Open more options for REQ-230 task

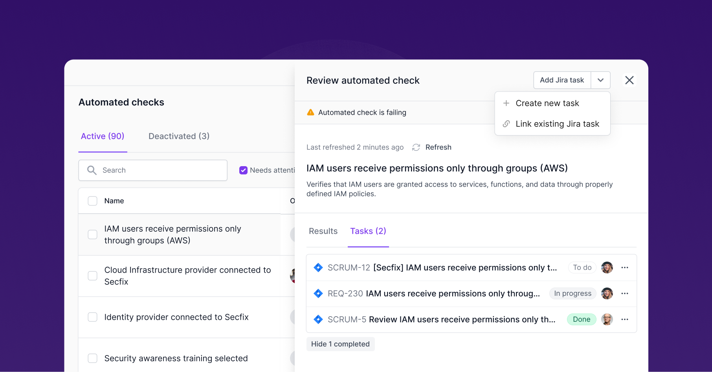625,293
